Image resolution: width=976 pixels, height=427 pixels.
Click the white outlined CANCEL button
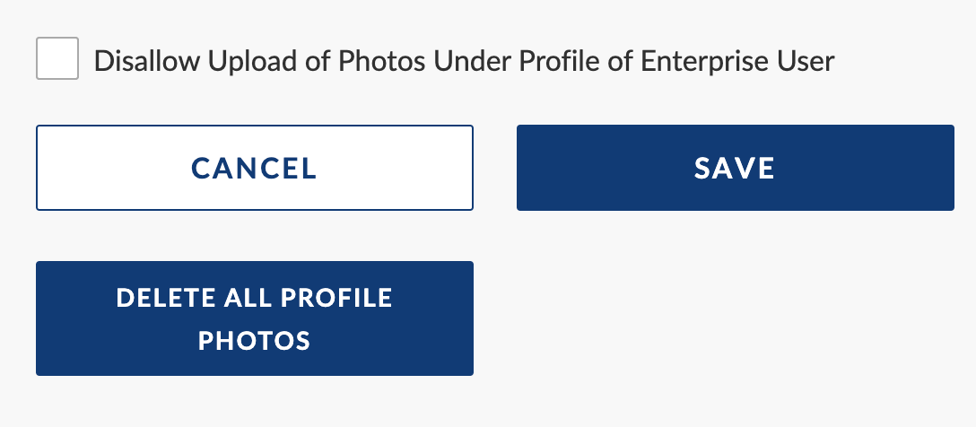point(255,168)
